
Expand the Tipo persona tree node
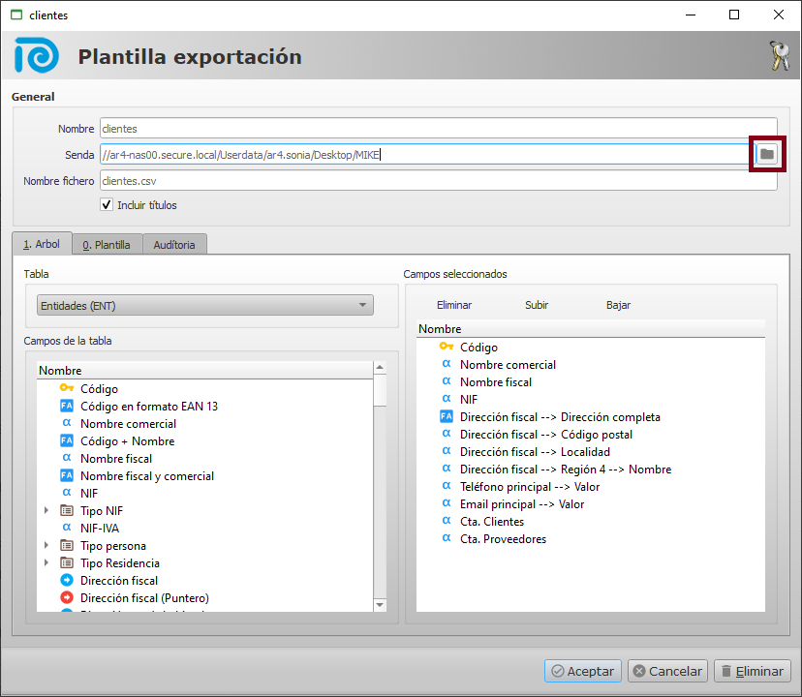[x=46, y=546]
